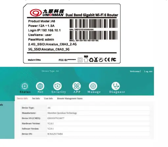Select 'Device Type: A6' header text
Screen dimensions: 168x147
(50, 71)
